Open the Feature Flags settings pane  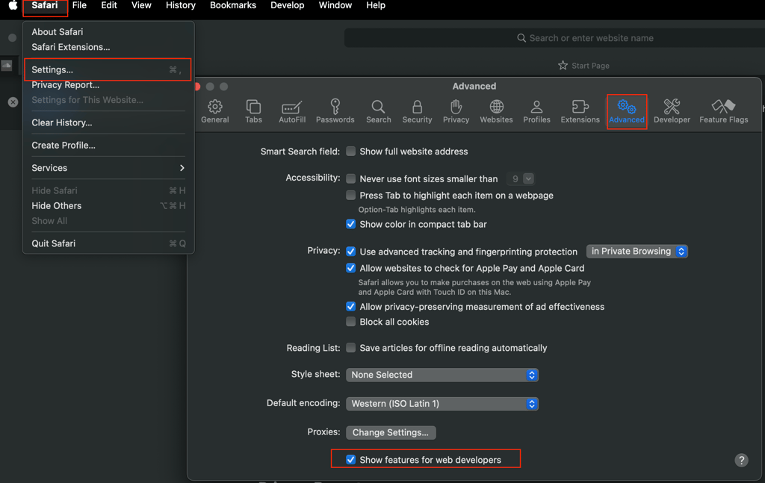point(723,112)
